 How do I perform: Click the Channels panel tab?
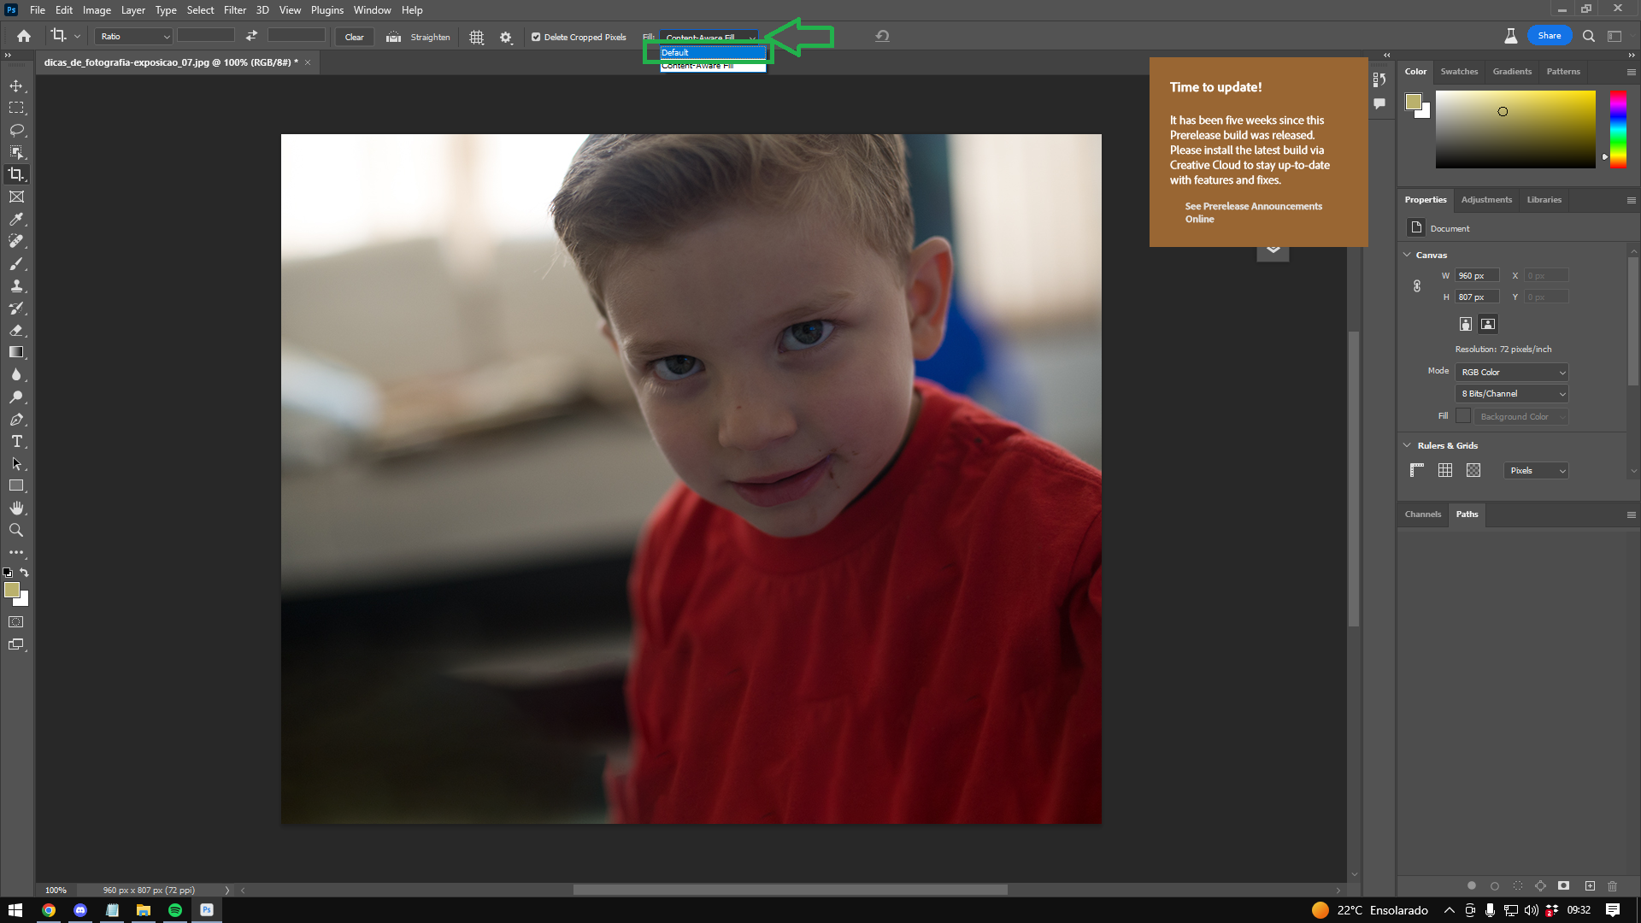[1422, 514]
